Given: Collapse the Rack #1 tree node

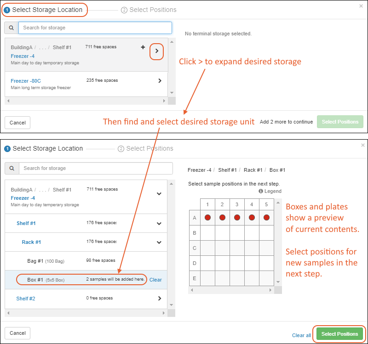Looking at the screenshot, I should (x=159, y=242).
